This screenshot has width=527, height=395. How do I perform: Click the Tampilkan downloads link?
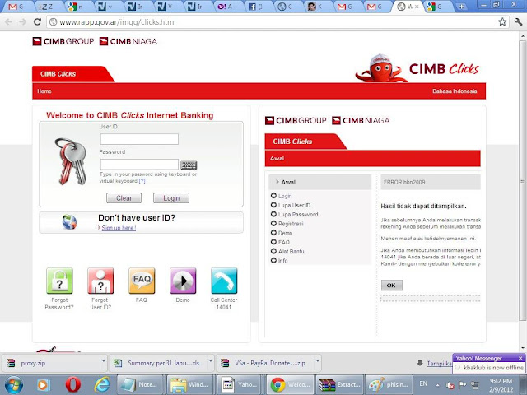[439, 363]
